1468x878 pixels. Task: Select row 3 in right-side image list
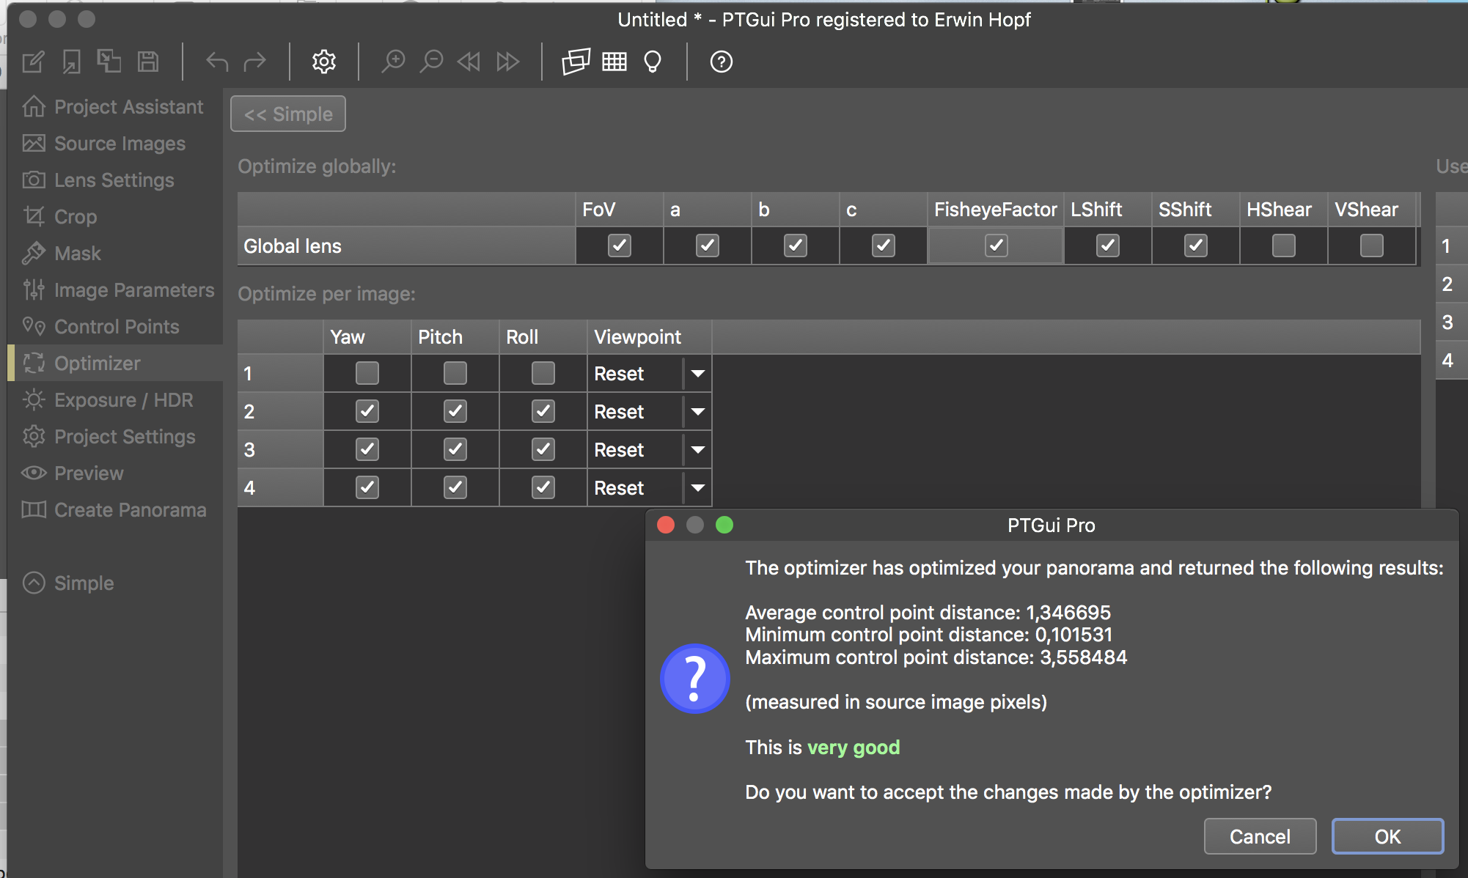coord(1451,322)
